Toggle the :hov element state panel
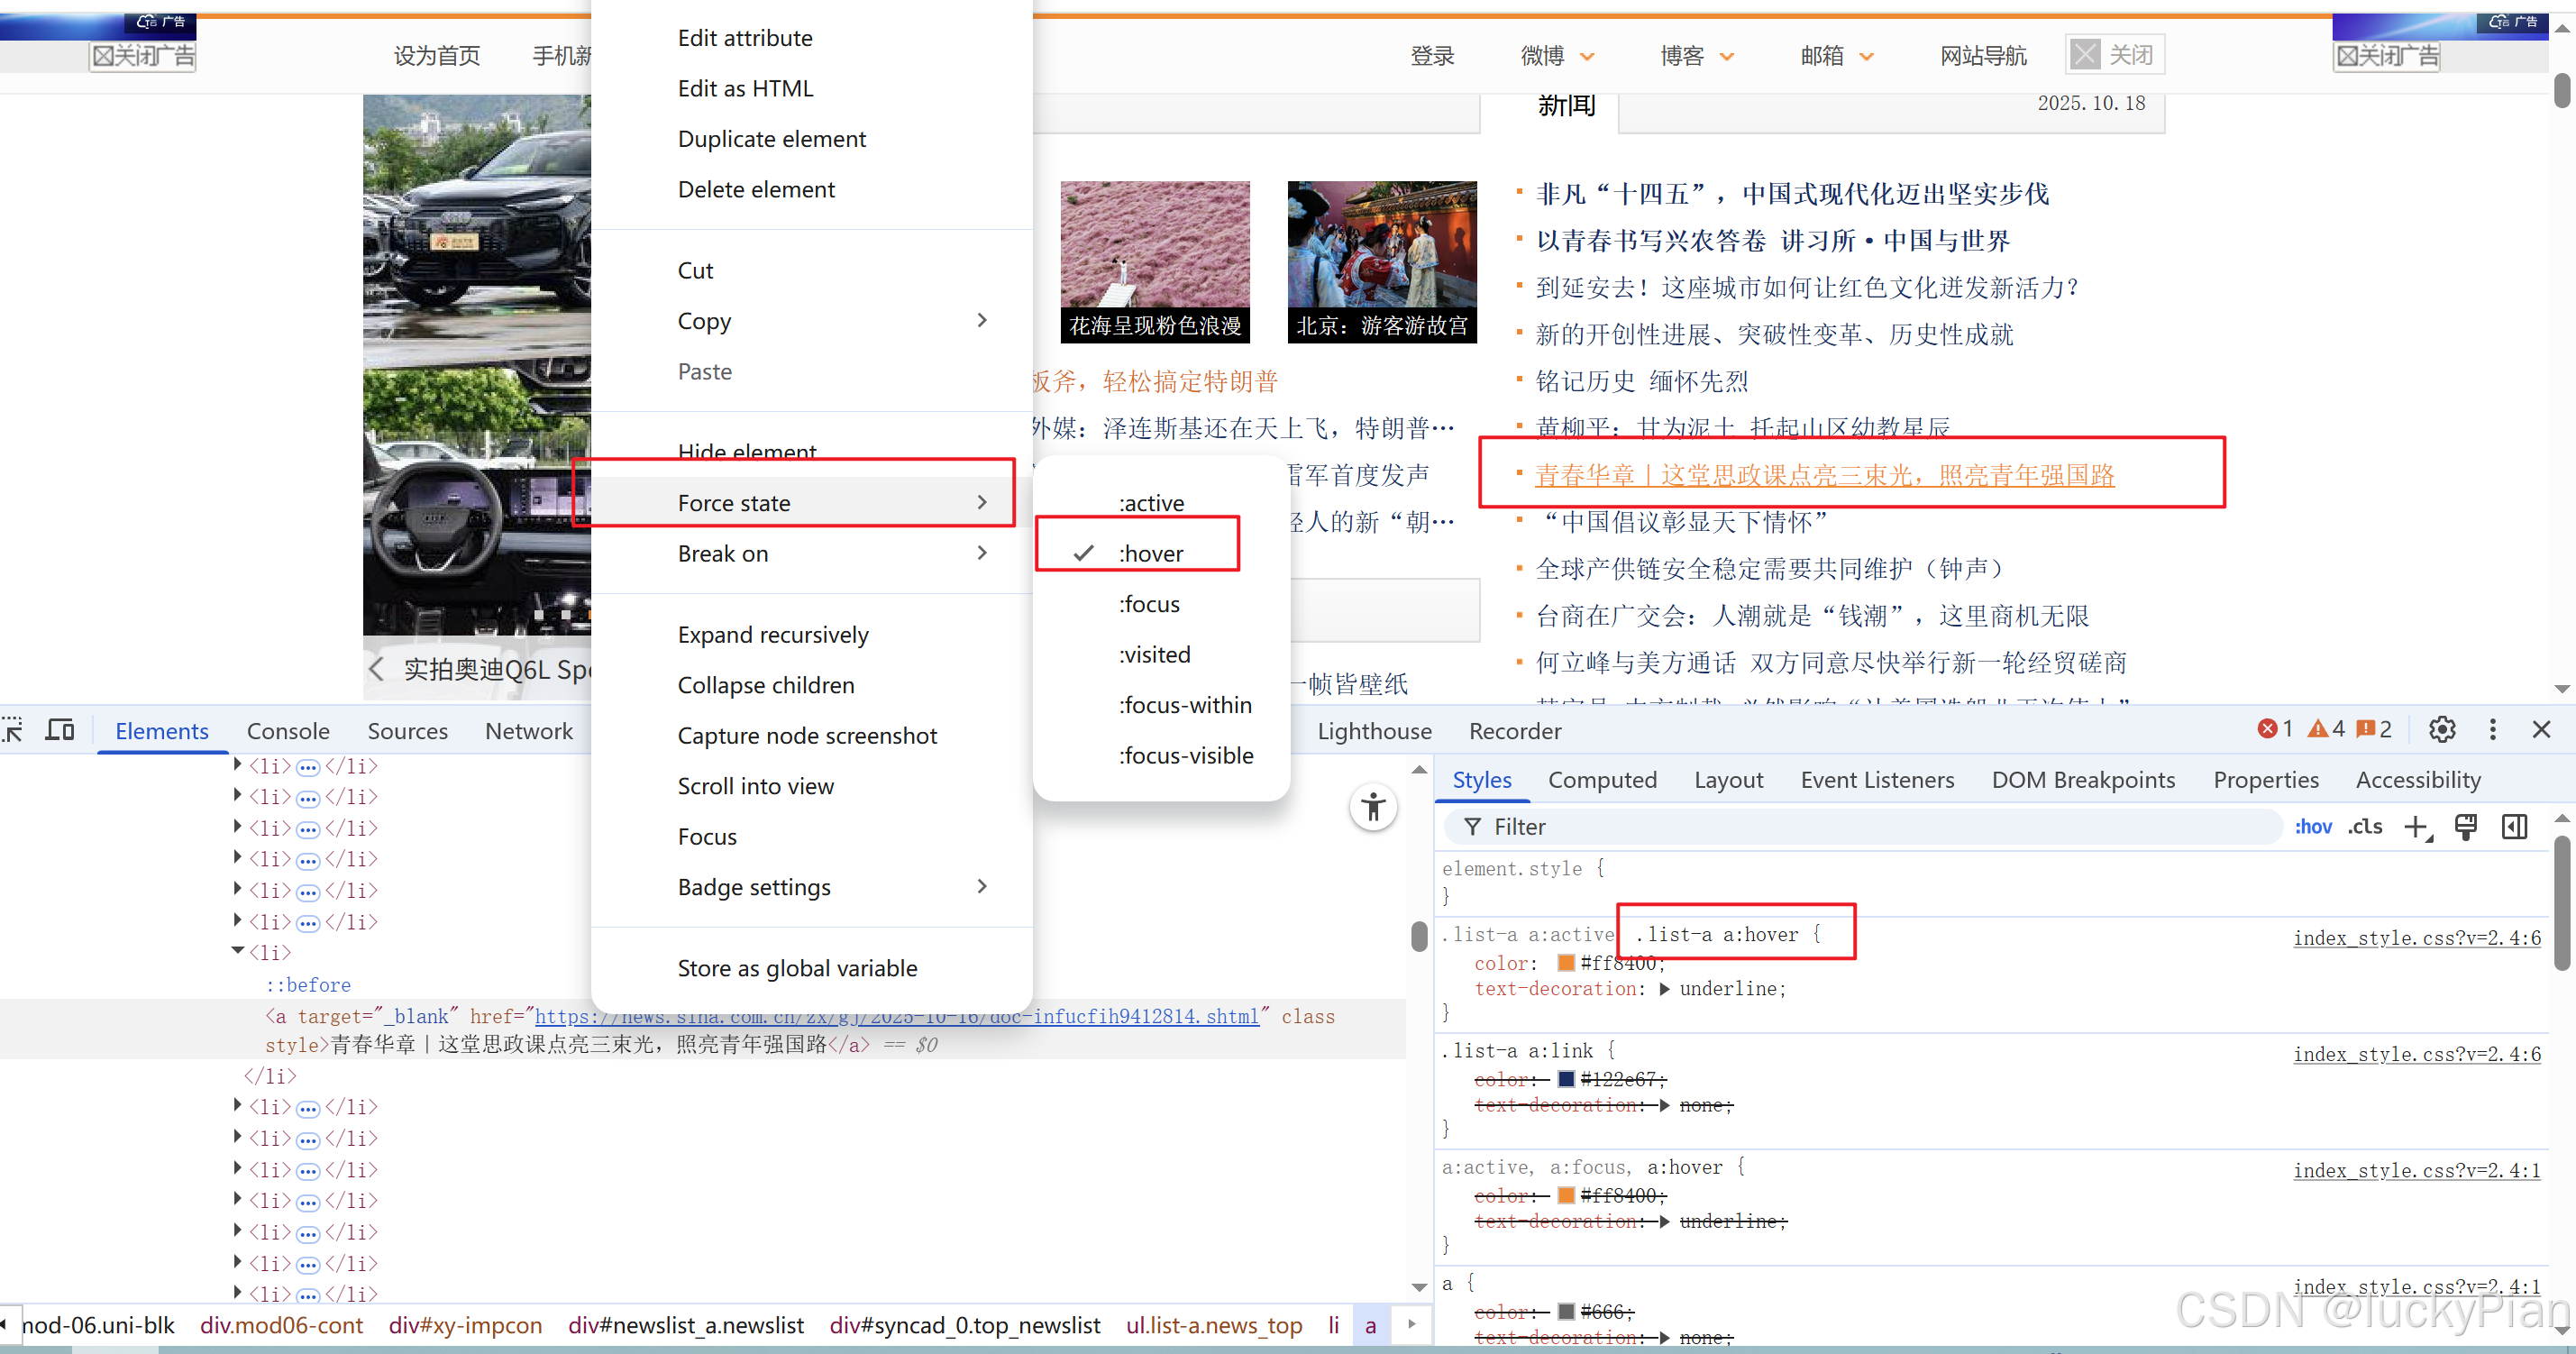 [x=2313, y=827]
